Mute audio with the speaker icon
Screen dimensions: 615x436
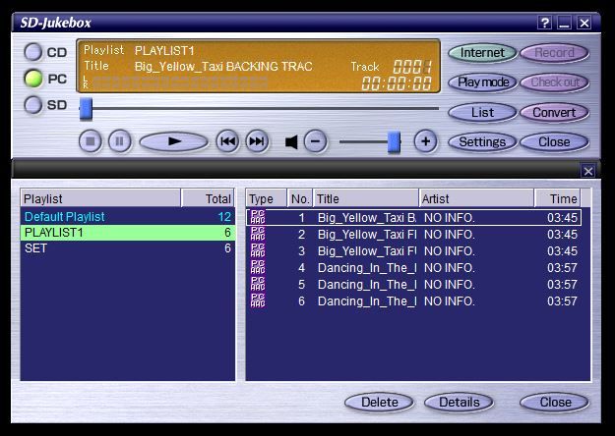pyautogui.click(x=291, y=142)
